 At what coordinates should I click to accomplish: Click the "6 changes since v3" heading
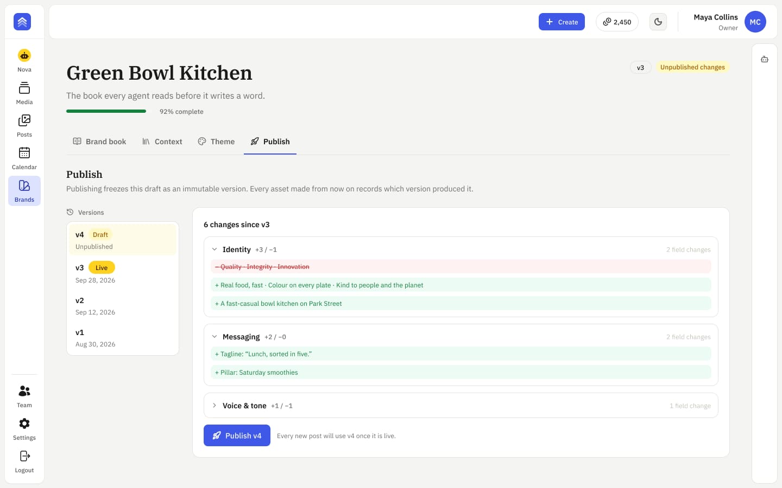pyautogui.click(x=237, y=224)
